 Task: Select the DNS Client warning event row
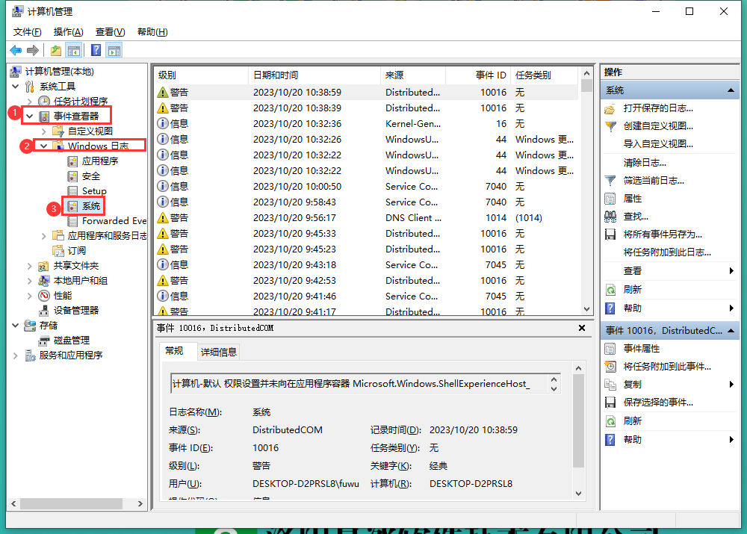tap(366, 217)
